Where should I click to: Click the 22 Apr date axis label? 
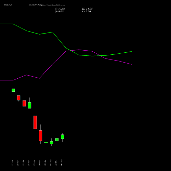click(x=12, y=163)
